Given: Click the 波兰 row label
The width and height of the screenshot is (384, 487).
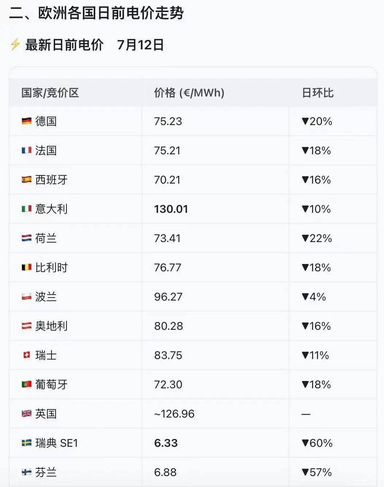Looking at the screenshot, I should (x=46, y=297).
